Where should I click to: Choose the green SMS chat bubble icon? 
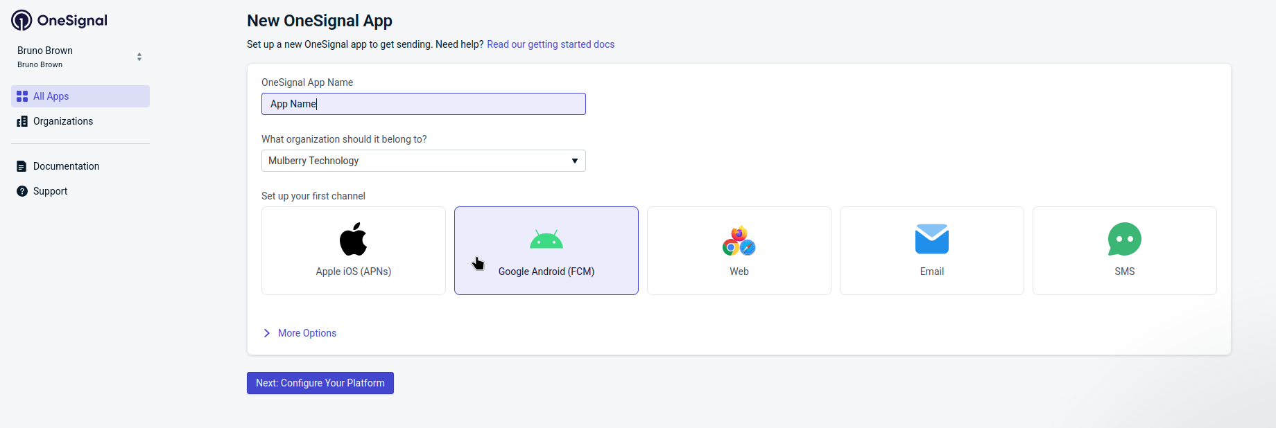pyautogui.click(x=1125, y=239)
